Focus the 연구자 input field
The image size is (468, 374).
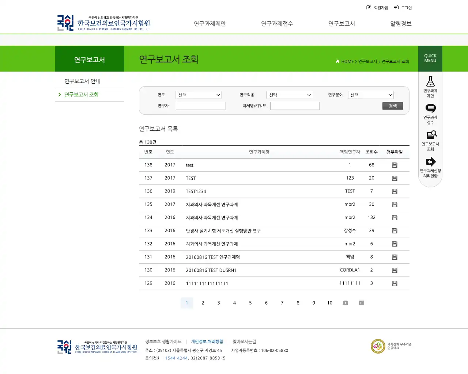click(x=200, y=106)
